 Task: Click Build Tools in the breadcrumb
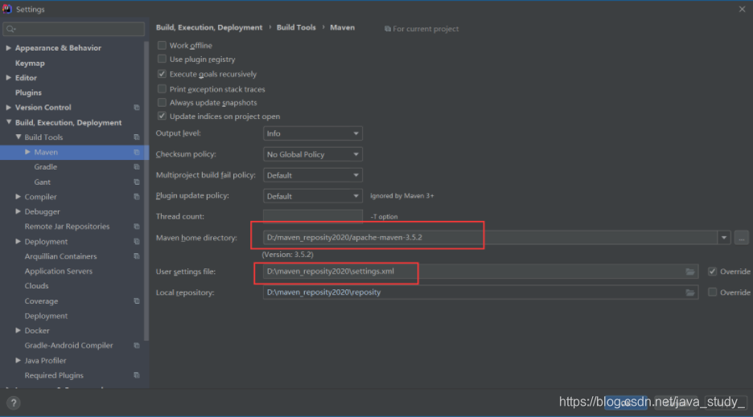296,27
